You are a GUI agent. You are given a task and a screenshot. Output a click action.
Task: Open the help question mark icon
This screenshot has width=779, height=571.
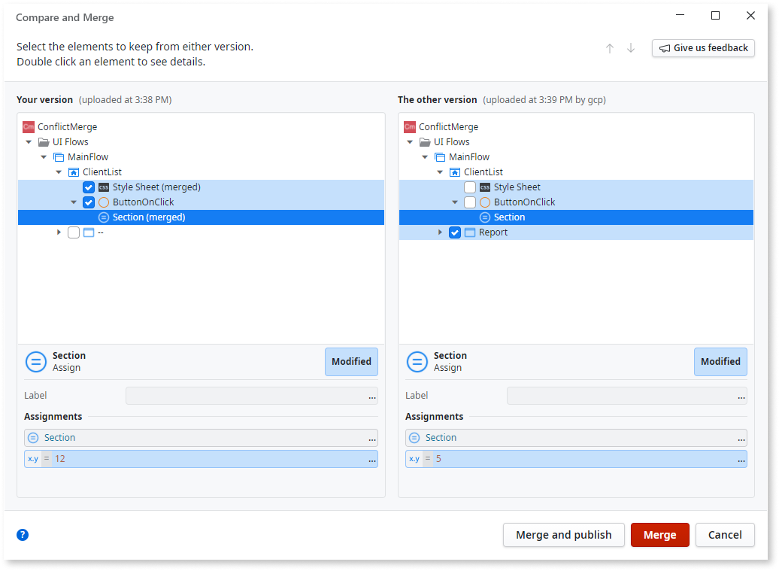click(x=22, y=535)
